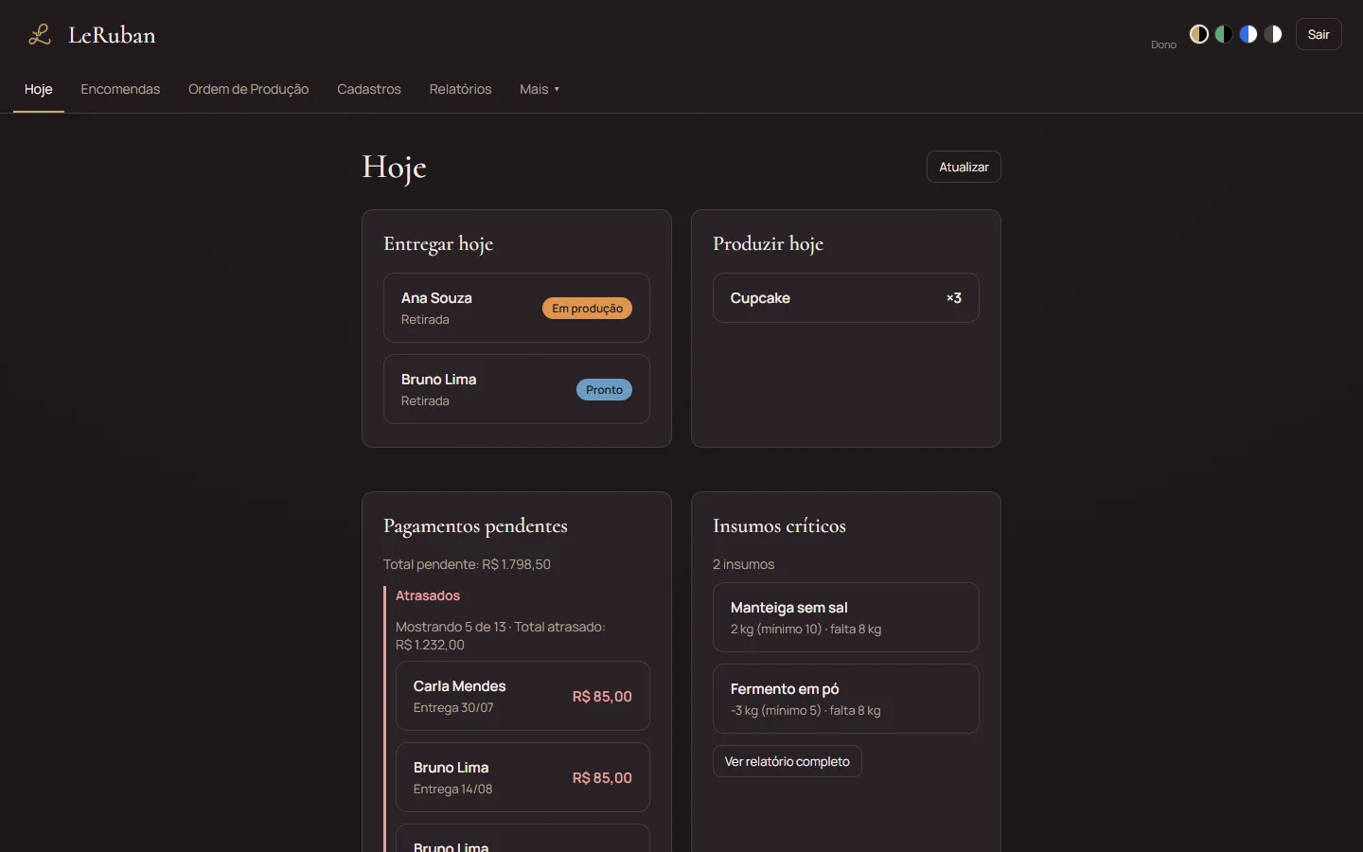Viewport: 1363px width, 852px height.
Task: Open the Relatórios tab
Action: click(x=460, y=89)
